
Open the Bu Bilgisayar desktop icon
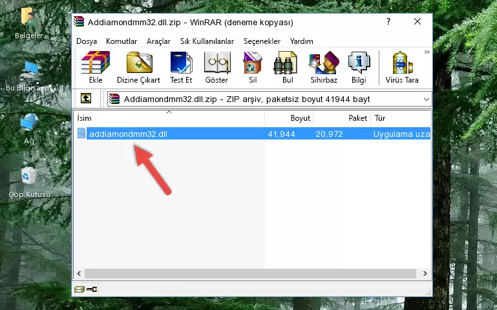coord(29,76)
